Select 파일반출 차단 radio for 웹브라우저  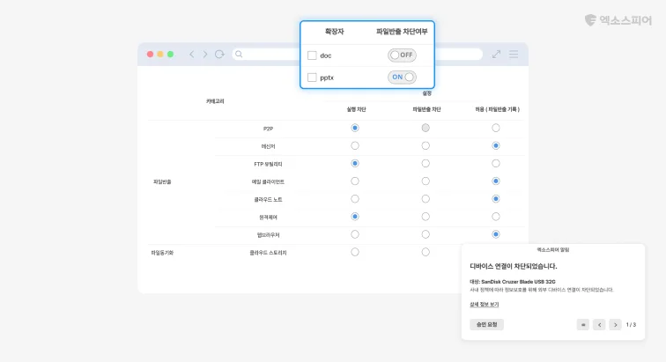425,234
